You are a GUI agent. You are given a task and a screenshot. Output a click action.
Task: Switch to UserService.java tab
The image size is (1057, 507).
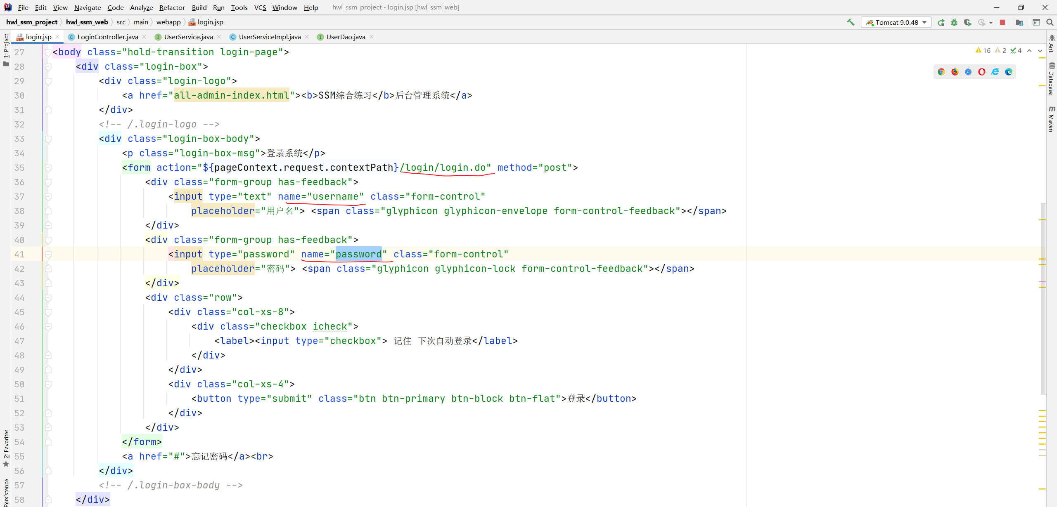(188, 37)
